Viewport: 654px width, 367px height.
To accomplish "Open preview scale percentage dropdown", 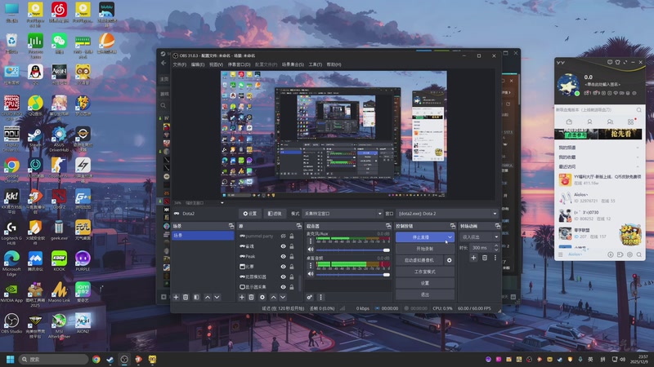I will coord(222,202).
